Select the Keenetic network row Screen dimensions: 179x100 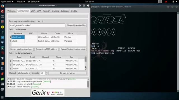(x=44, y=61)
